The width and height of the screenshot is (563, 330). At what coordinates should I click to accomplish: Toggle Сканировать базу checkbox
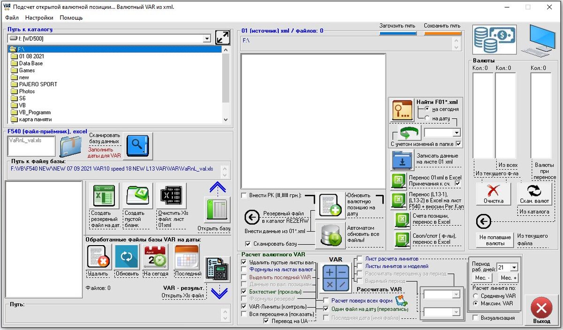248,244
